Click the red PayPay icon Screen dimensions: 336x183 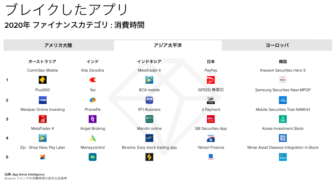pyautogui.click(x=211, y=80)
